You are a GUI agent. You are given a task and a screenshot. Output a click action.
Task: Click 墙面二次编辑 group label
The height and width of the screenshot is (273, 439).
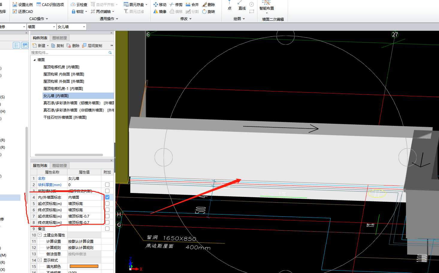coord(273,19)
